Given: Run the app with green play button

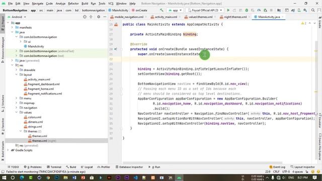Looking at the screenshot, I should [228, 10].
